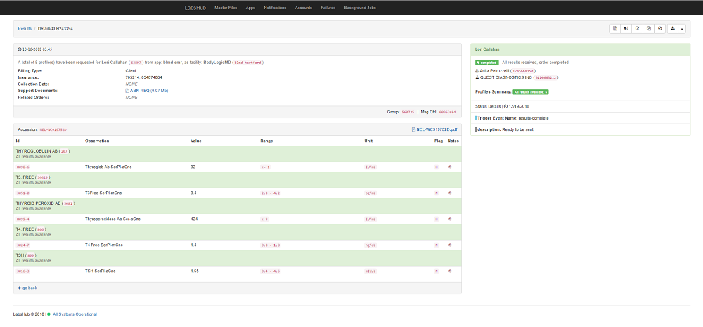This screenshot has width=703, height=327.
Task: Show notes for TSH SerPl-aCnc row
Action: pyautogui.click(x=451, y=271)
